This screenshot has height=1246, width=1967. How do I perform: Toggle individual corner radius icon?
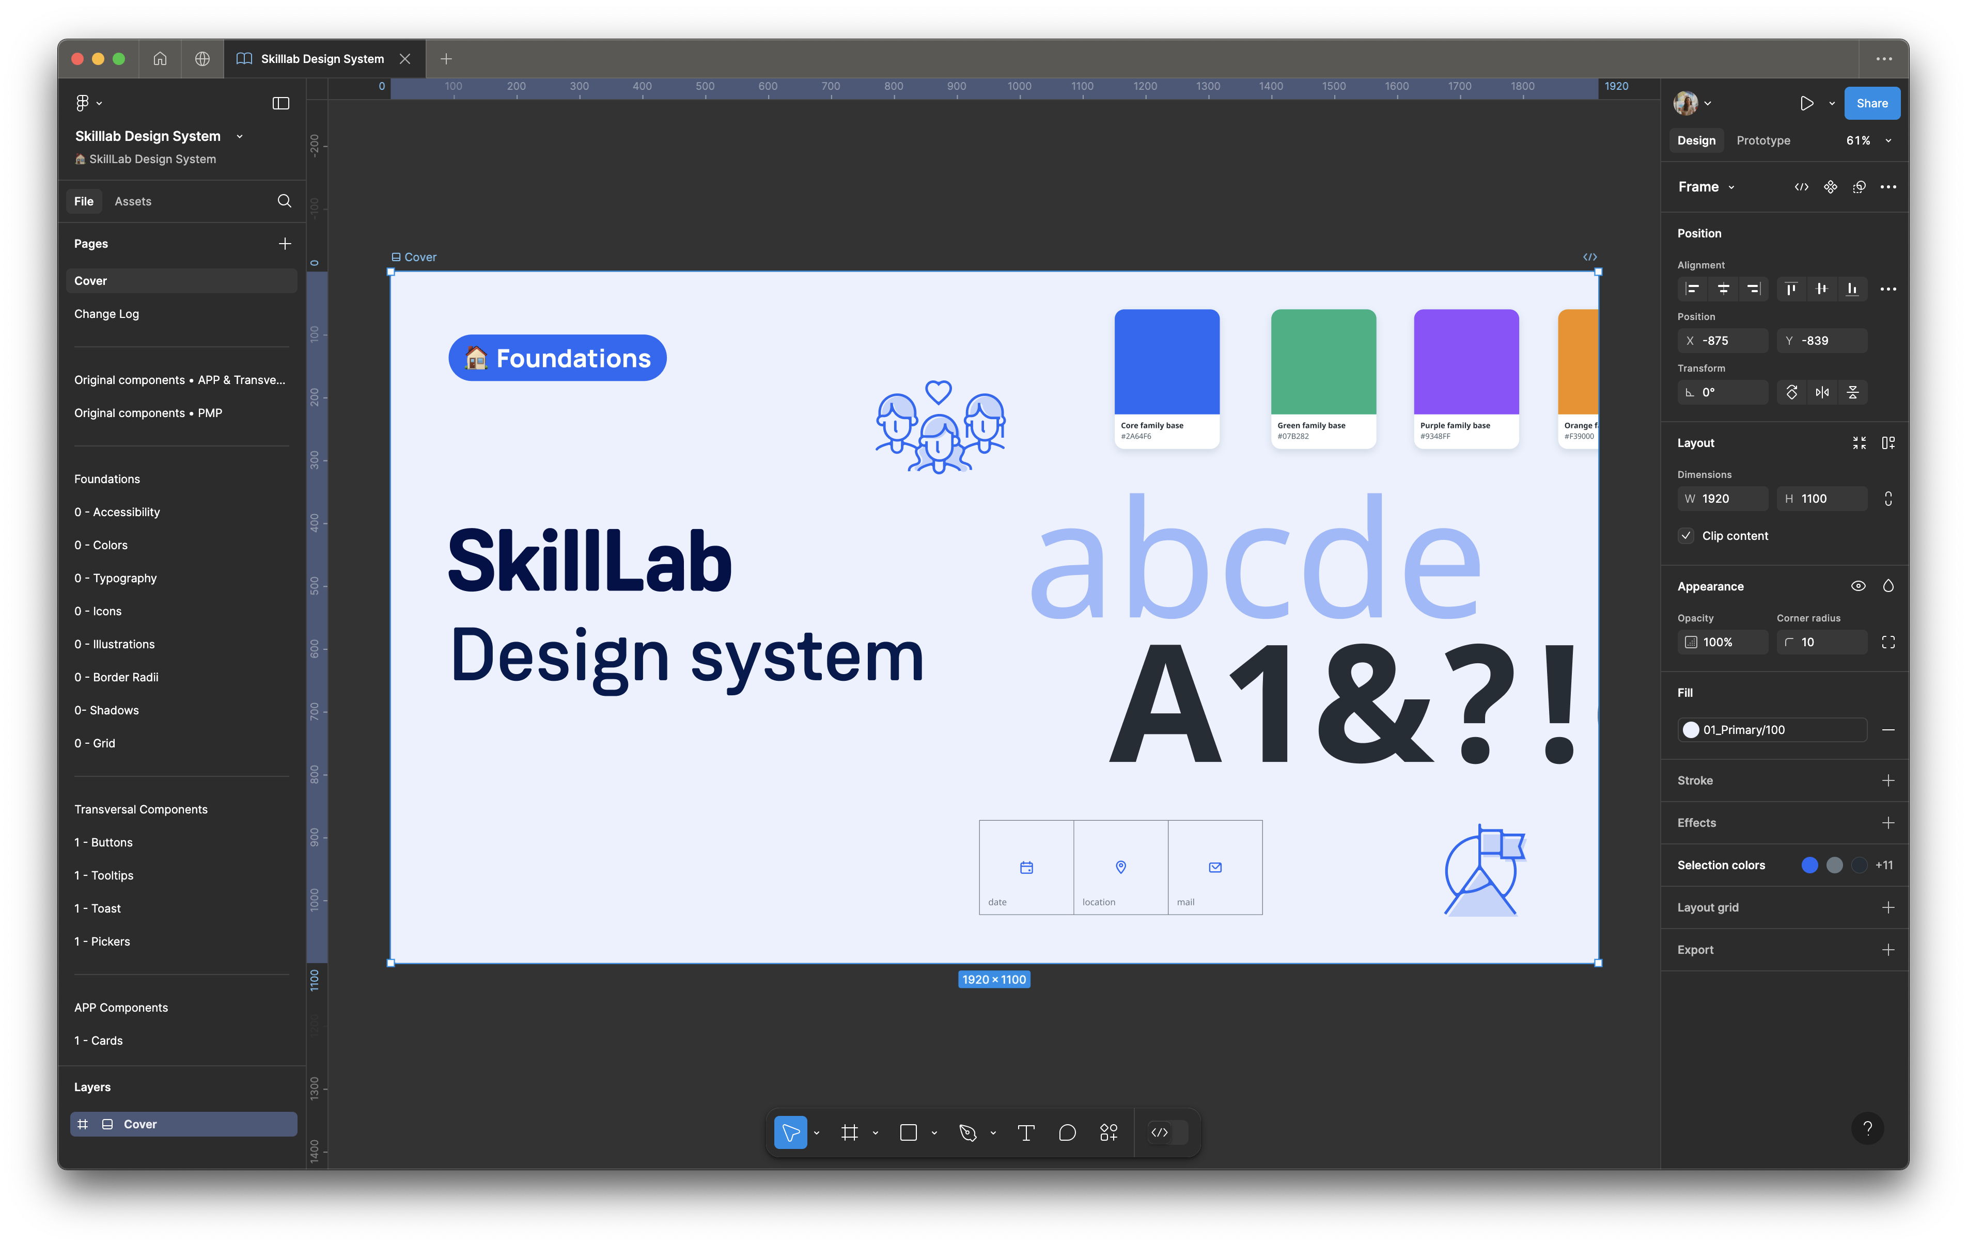(x=1888, y=642)
